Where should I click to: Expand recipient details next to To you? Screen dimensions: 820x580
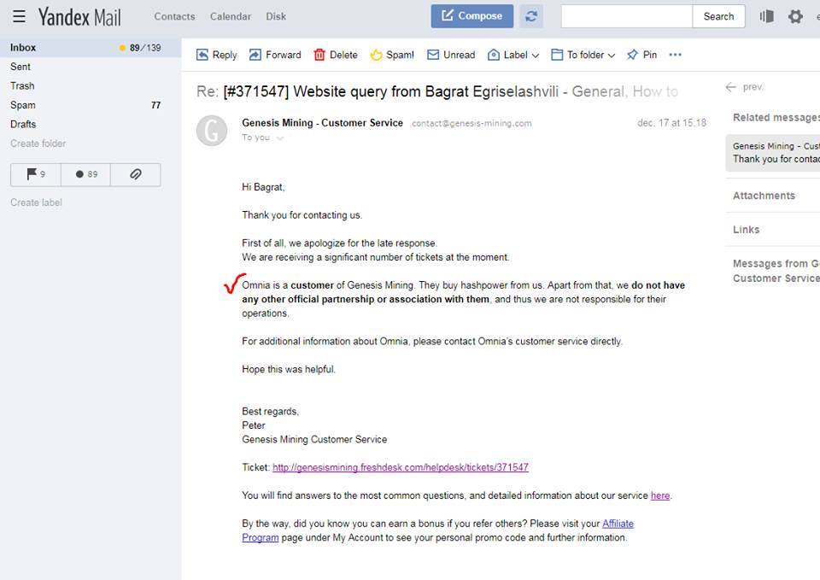point(280,138)
